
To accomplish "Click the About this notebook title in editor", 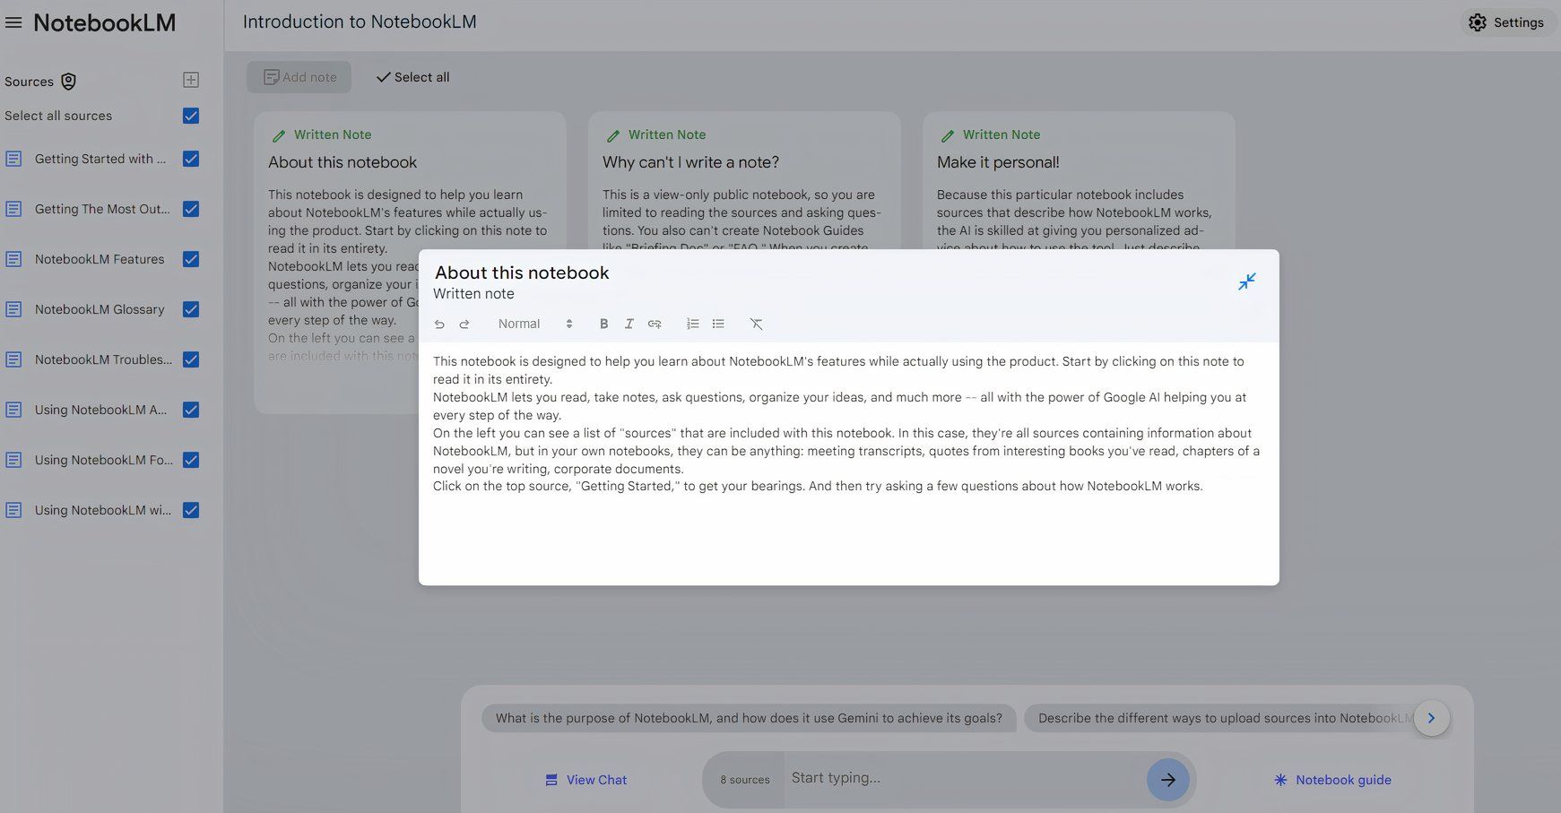I will coord(522,272).
